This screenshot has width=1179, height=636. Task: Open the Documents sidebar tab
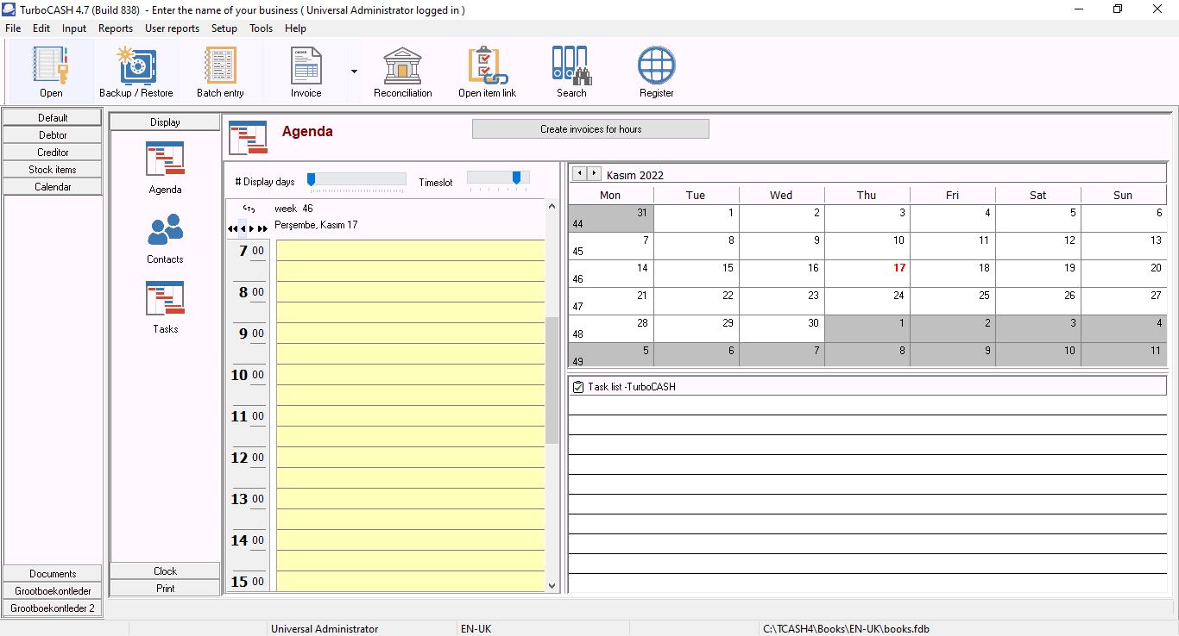click(53, 573)
